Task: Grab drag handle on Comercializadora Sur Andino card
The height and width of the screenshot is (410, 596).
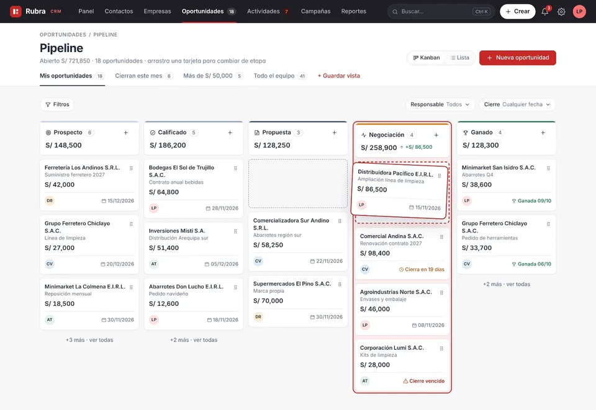Action: pyautogui.click(x=340, y=221)
